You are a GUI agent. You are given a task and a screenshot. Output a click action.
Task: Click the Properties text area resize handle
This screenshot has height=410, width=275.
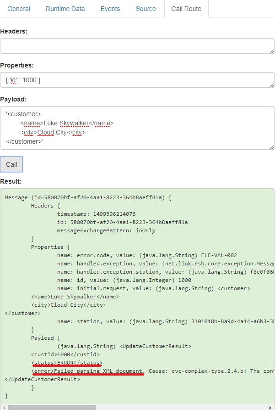click(x=272, y=85)
